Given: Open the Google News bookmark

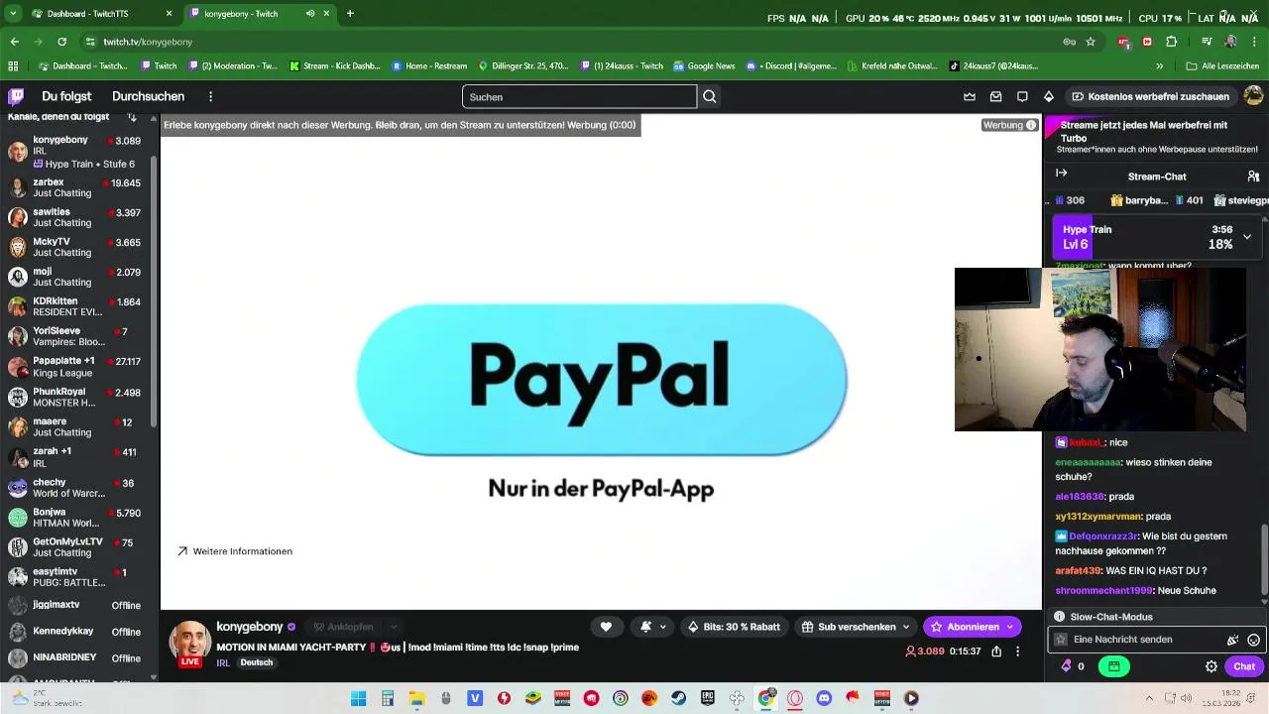Looking at the screenshot, I should (x=704, y=66).
